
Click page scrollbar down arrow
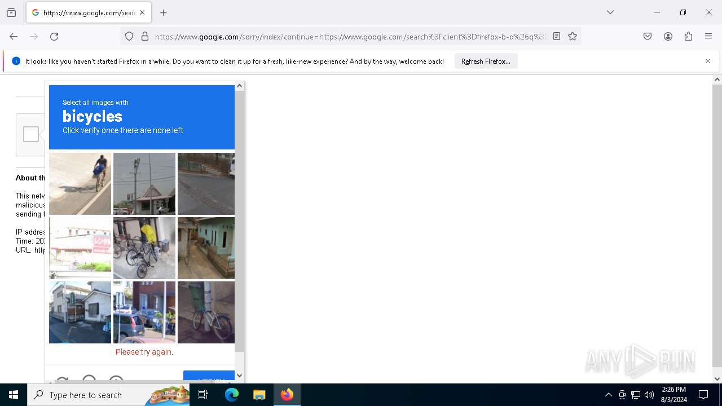pos(717,379)
